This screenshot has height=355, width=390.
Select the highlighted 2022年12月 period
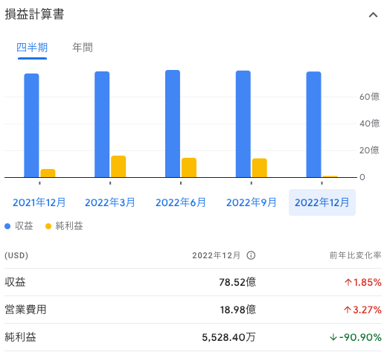[322, 202]
